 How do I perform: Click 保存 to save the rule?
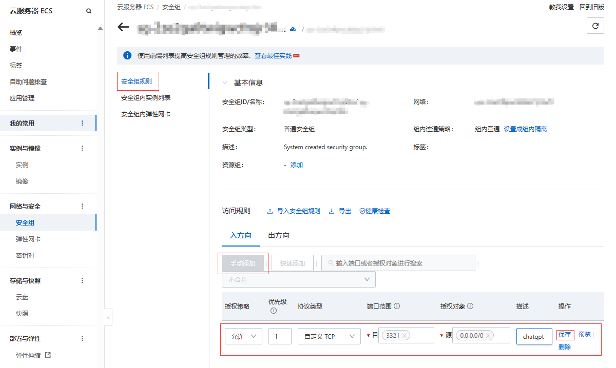(565, 335)
